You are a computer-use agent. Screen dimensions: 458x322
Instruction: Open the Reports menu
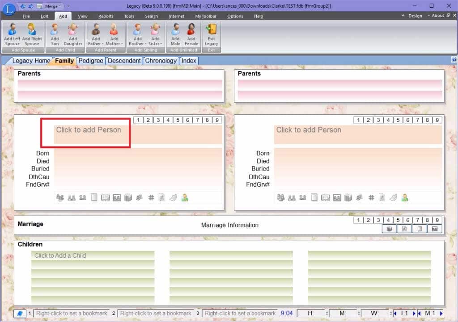pos(106,17)
